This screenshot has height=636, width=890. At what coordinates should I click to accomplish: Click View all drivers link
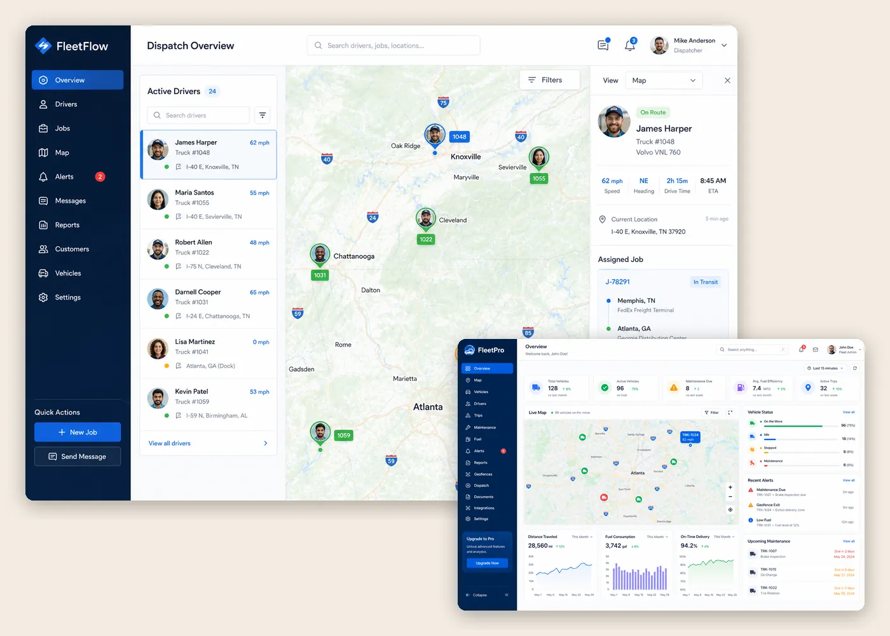click(x=170, y=443)
